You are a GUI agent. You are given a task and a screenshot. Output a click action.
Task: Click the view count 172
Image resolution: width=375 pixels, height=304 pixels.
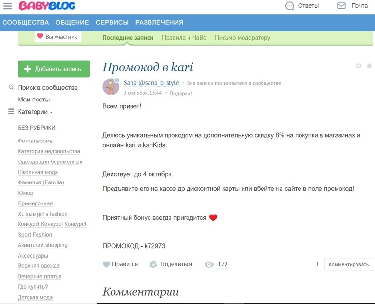223,264
